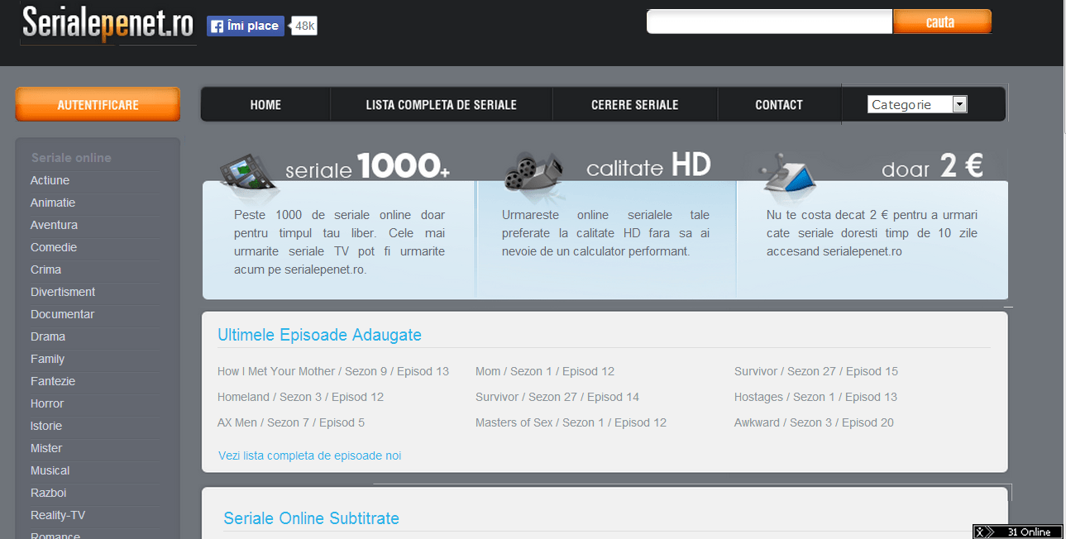The height and width of the screenshot is (539, 1066).
Task: Click the Facebook Îmi place button
Action: [246, 26]
